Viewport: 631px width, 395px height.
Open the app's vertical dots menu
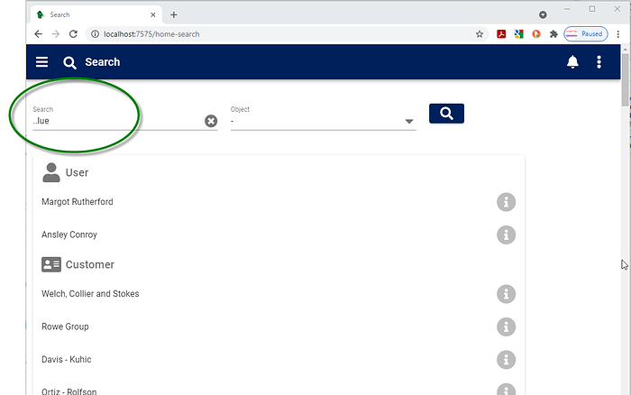pos(599,62)
